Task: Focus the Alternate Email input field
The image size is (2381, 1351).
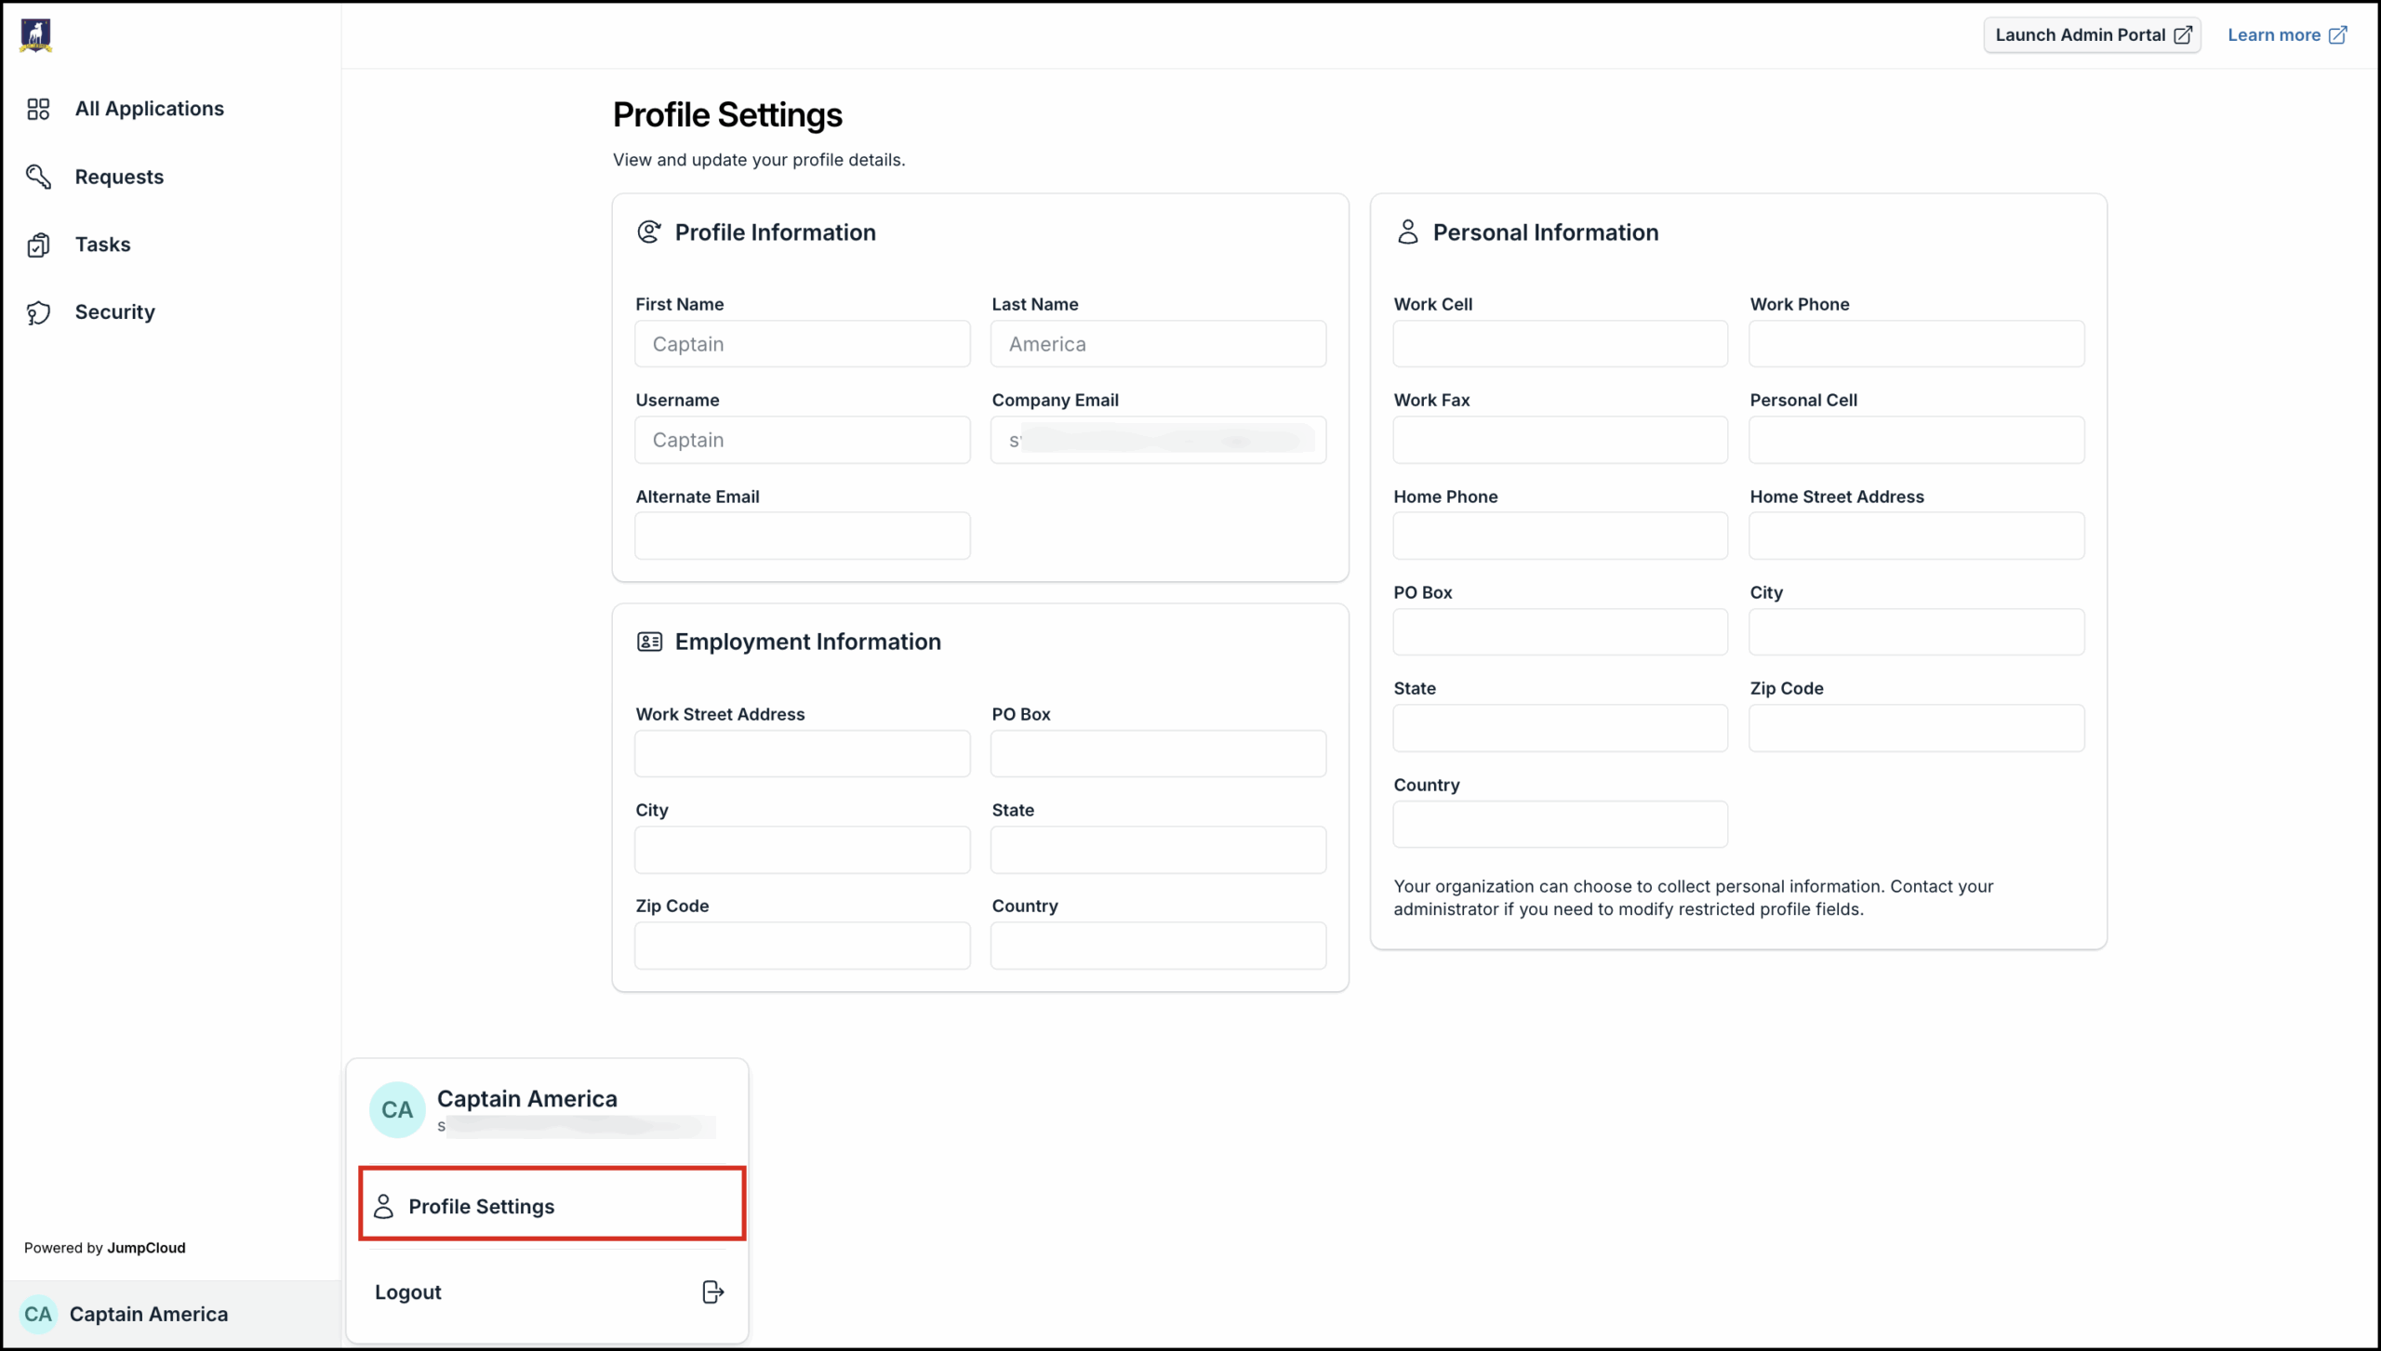Action: point(802,536)
